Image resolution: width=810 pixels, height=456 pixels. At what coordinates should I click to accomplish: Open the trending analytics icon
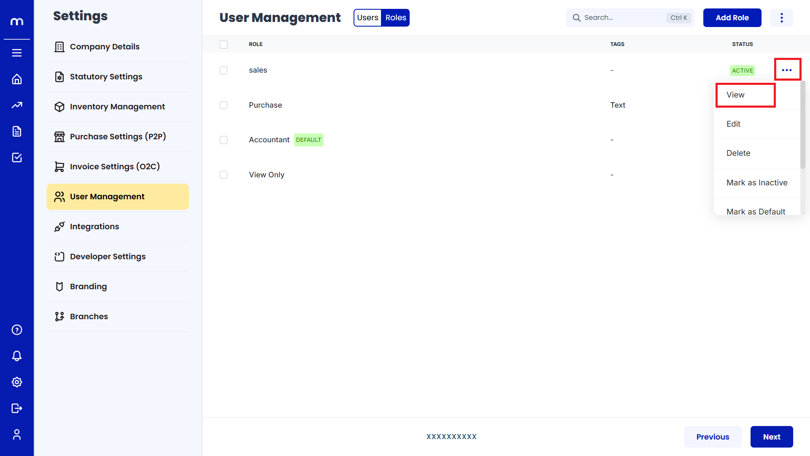click(x=17, y=105)
